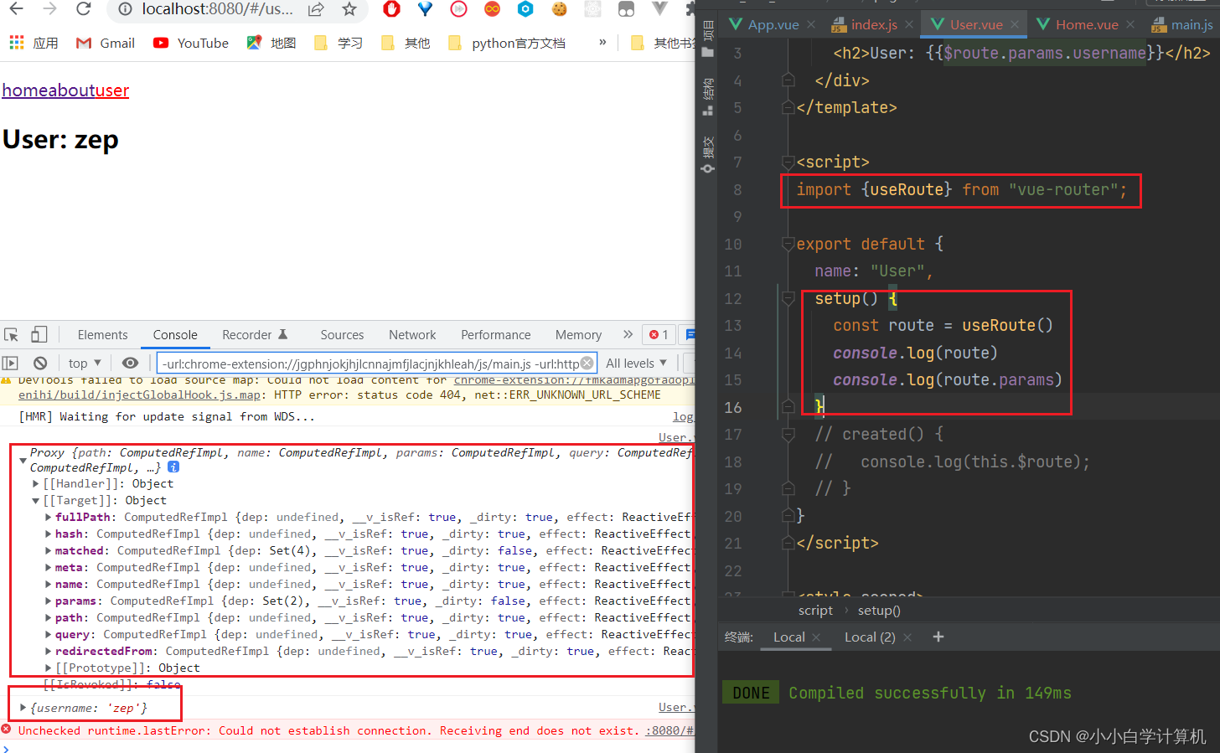This screenshot has height=753, width=1220.
Task: Expand the matched ComputedRefImpl property
Action: coord(48,550)
